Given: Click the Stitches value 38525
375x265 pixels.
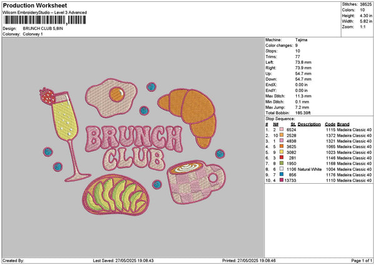Looking at the screenshot, I should (366, 4).
